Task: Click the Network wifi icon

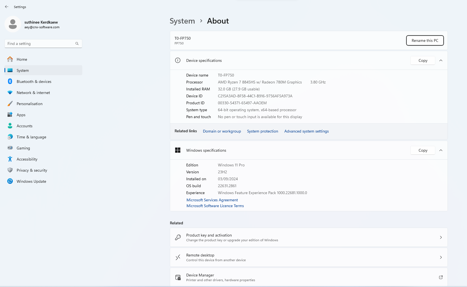Action: pyautogui.click(x=10, y=92)
